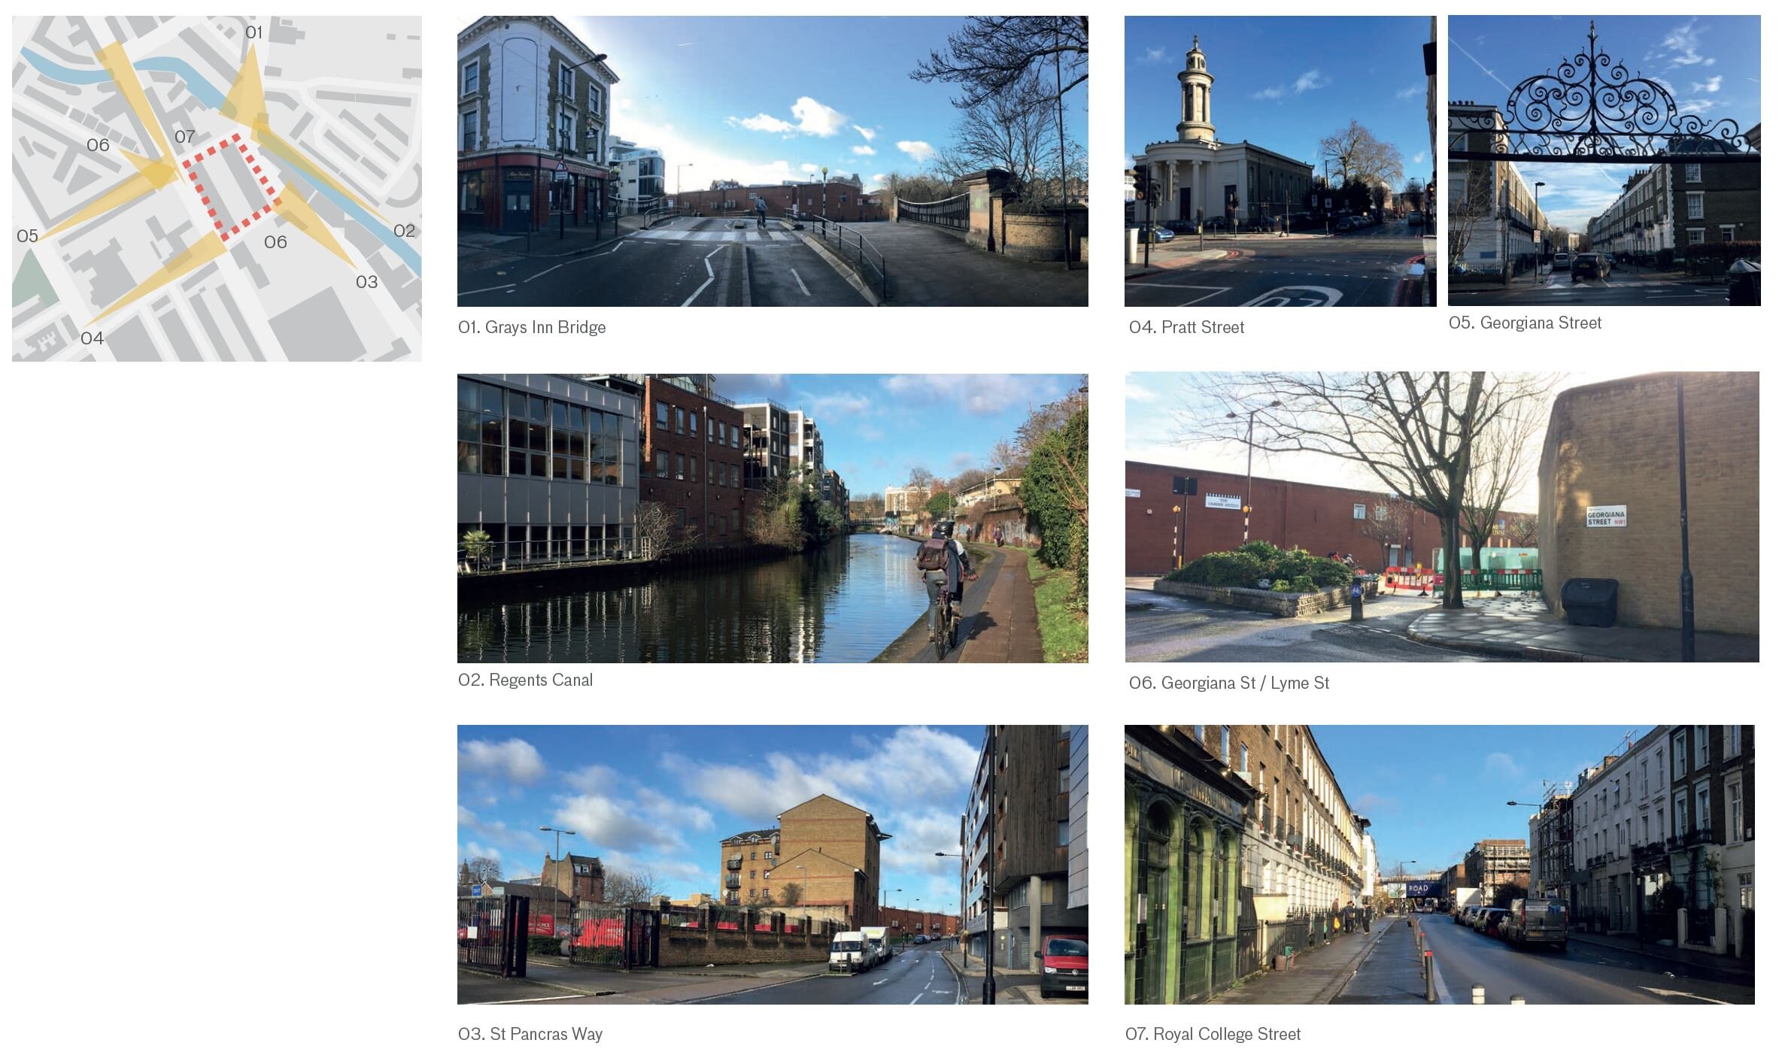The height and width of the screenshot is (1058, 1779).
Task: Select viewpoint marker 02 on the map
Action: (404, 231)
